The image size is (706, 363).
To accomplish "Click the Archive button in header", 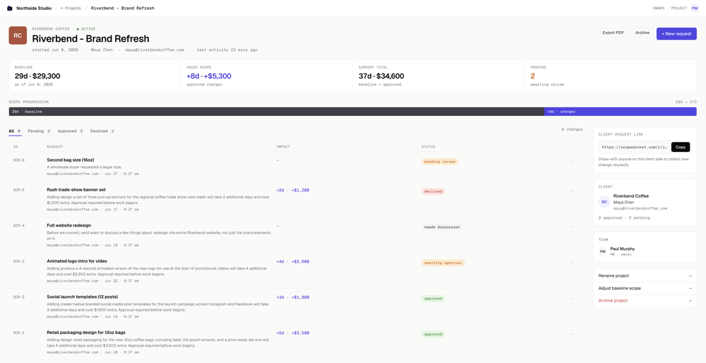I will (642, 32).
